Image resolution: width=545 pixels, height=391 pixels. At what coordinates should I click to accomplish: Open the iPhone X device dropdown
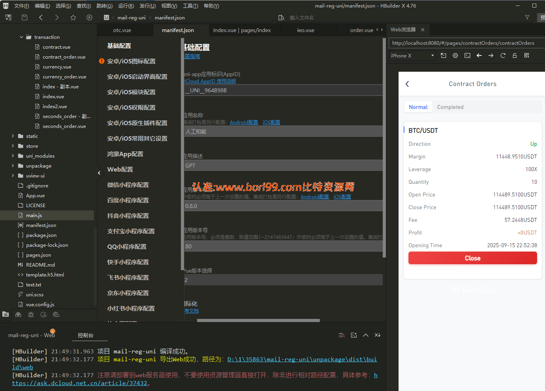coord(412,55)
